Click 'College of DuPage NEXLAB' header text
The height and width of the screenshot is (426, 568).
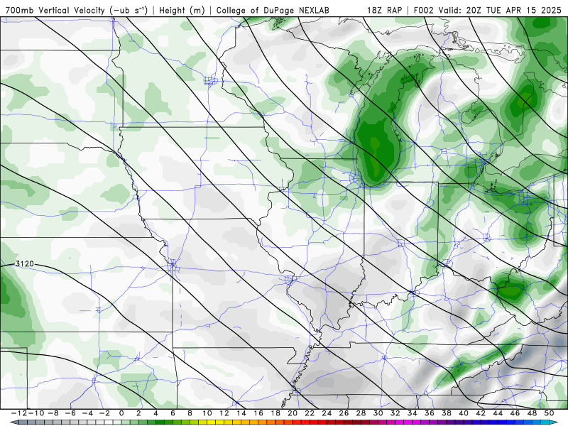[x=273, y=11]
